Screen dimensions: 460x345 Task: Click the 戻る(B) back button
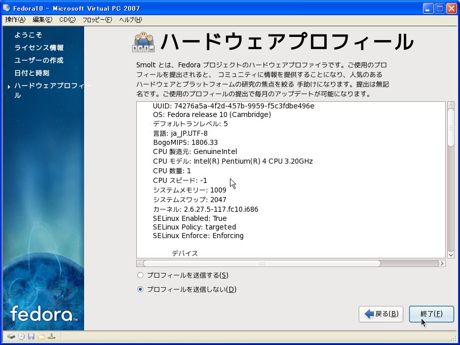[x=381, y=314]
